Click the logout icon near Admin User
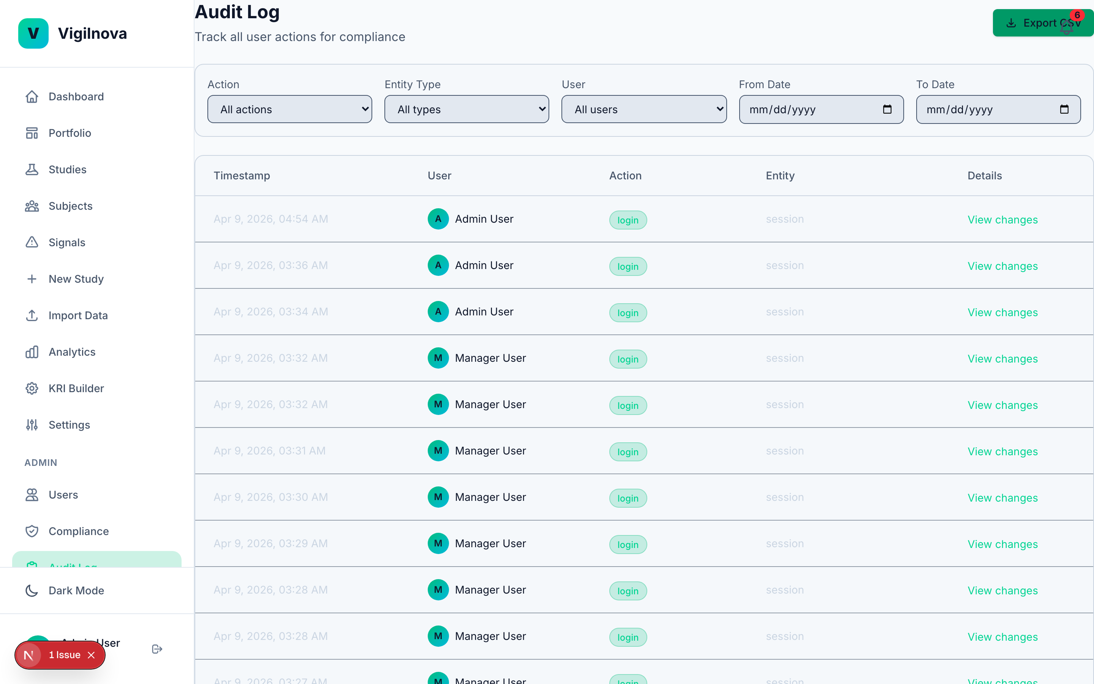Image resolution: width=1094 pixels, height=684 pixels. pyautogui.click(x=157, y=649)
